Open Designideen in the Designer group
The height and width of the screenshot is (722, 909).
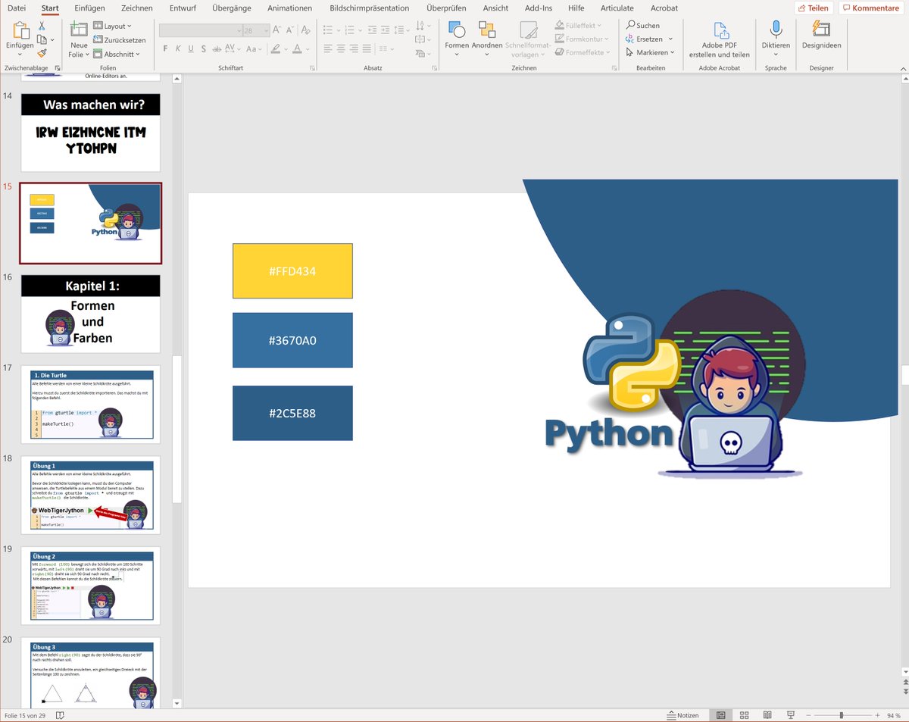821,35
